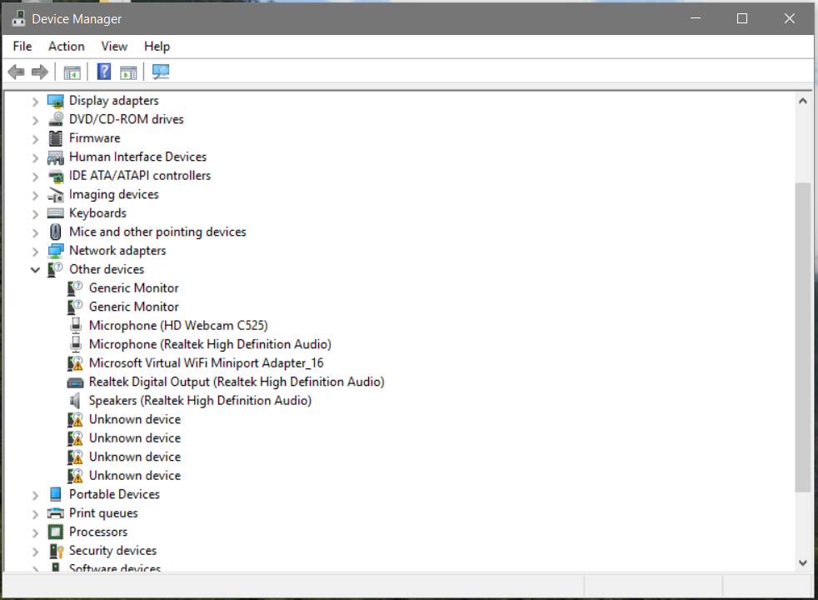
Task: Click the blue Help question-mark toolbar icon
Action: click(x=104, y=72)
